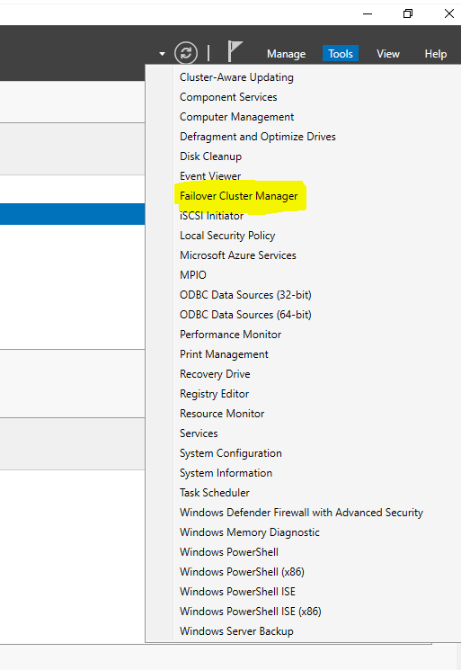Click the Refresh circular arrows icon
This screenshot has height=670, width=461.
tap(186, 53)
